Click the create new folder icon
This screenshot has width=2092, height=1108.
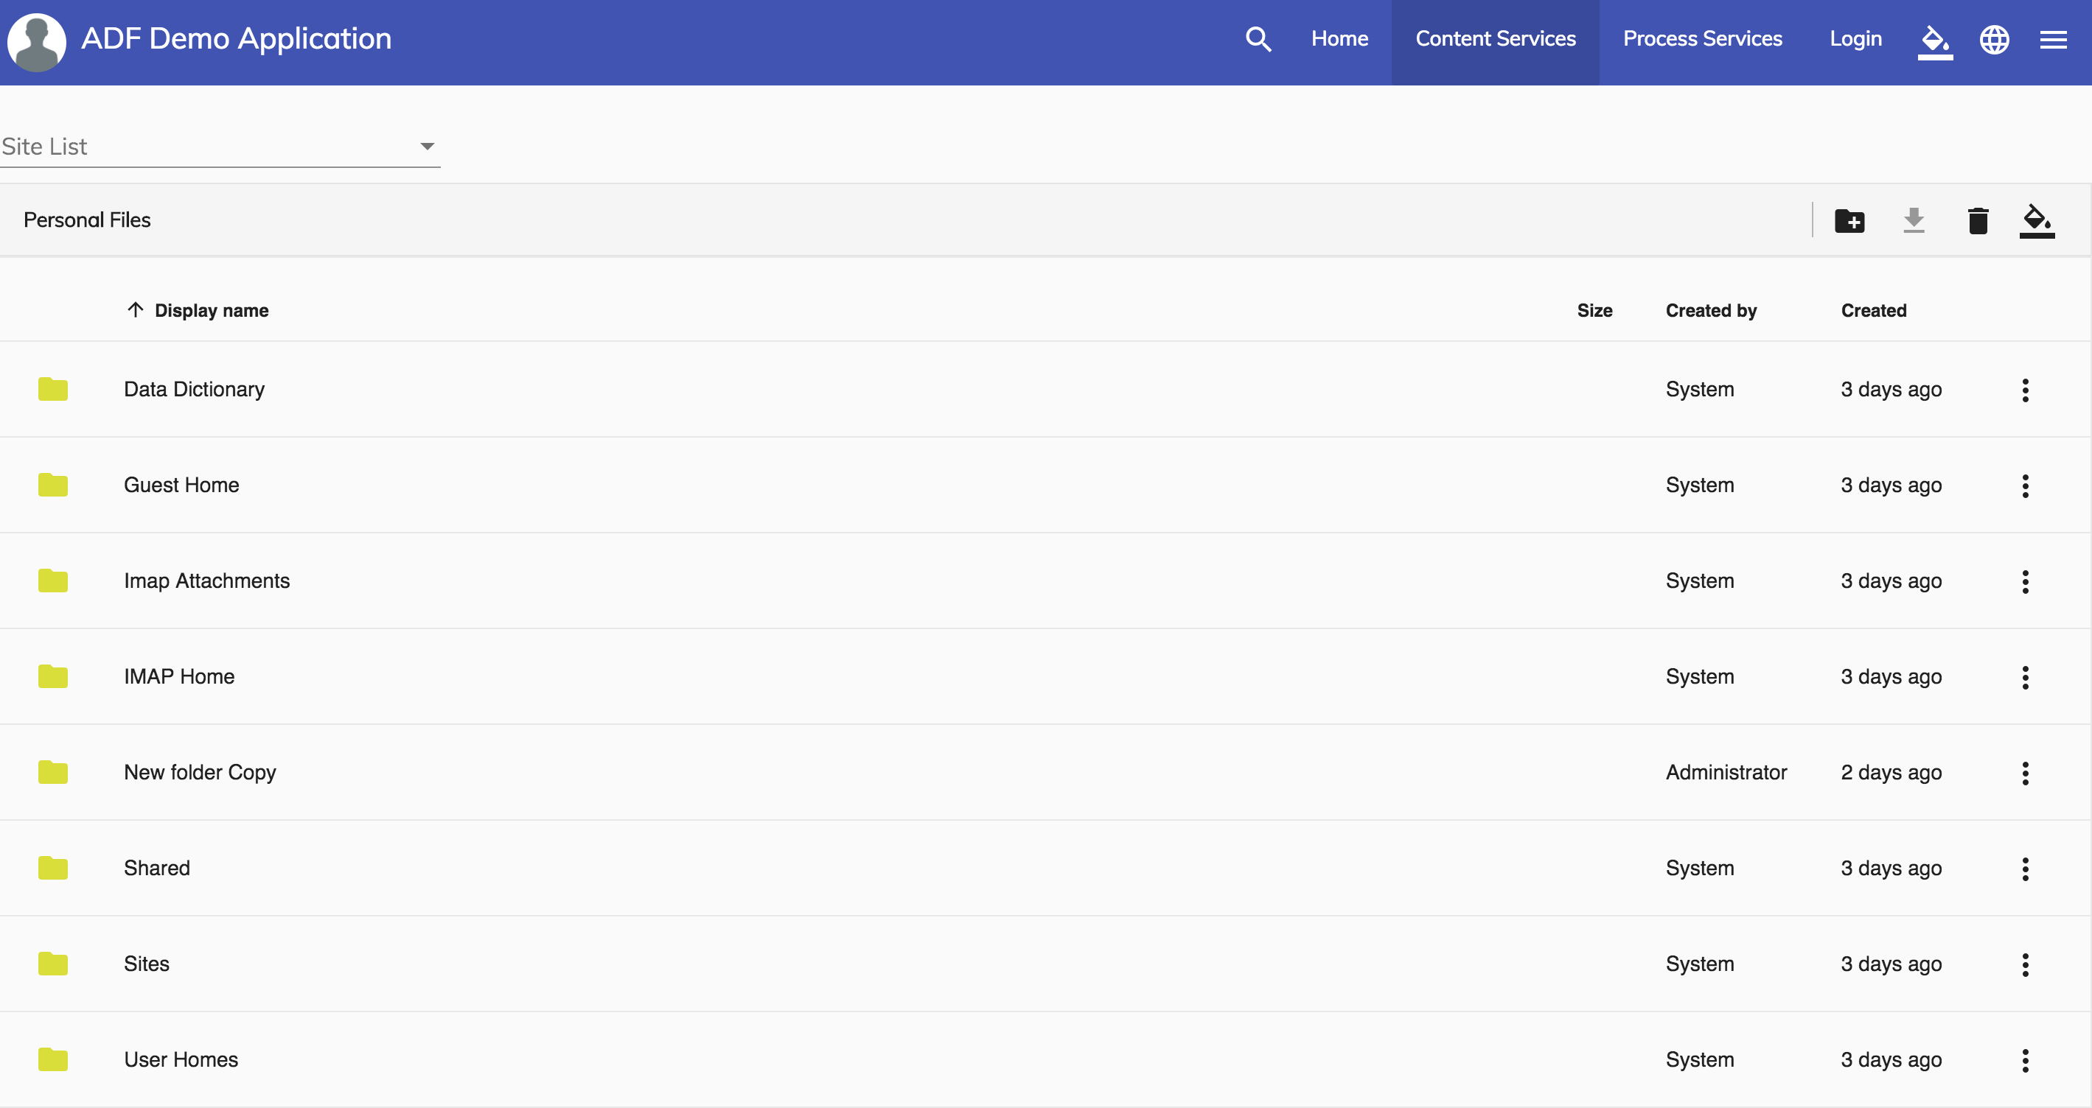tap(1851, 220)
